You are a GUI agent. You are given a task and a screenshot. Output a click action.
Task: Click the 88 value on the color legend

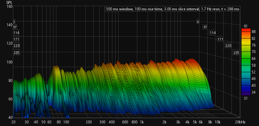point(253,32)
